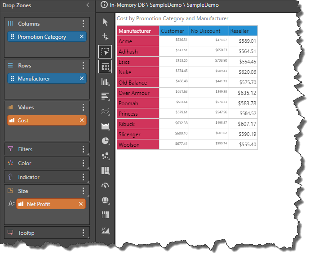Click the Reseller column header
314x260 pixels.
[x=243, y=31]
